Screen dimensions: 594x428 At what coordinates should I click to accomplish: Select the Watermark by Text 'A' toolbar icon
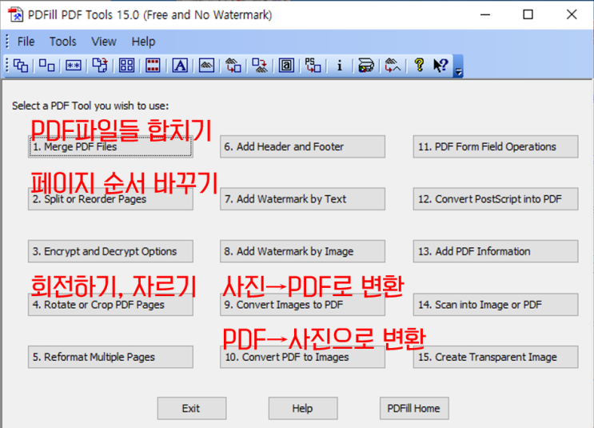180,66
